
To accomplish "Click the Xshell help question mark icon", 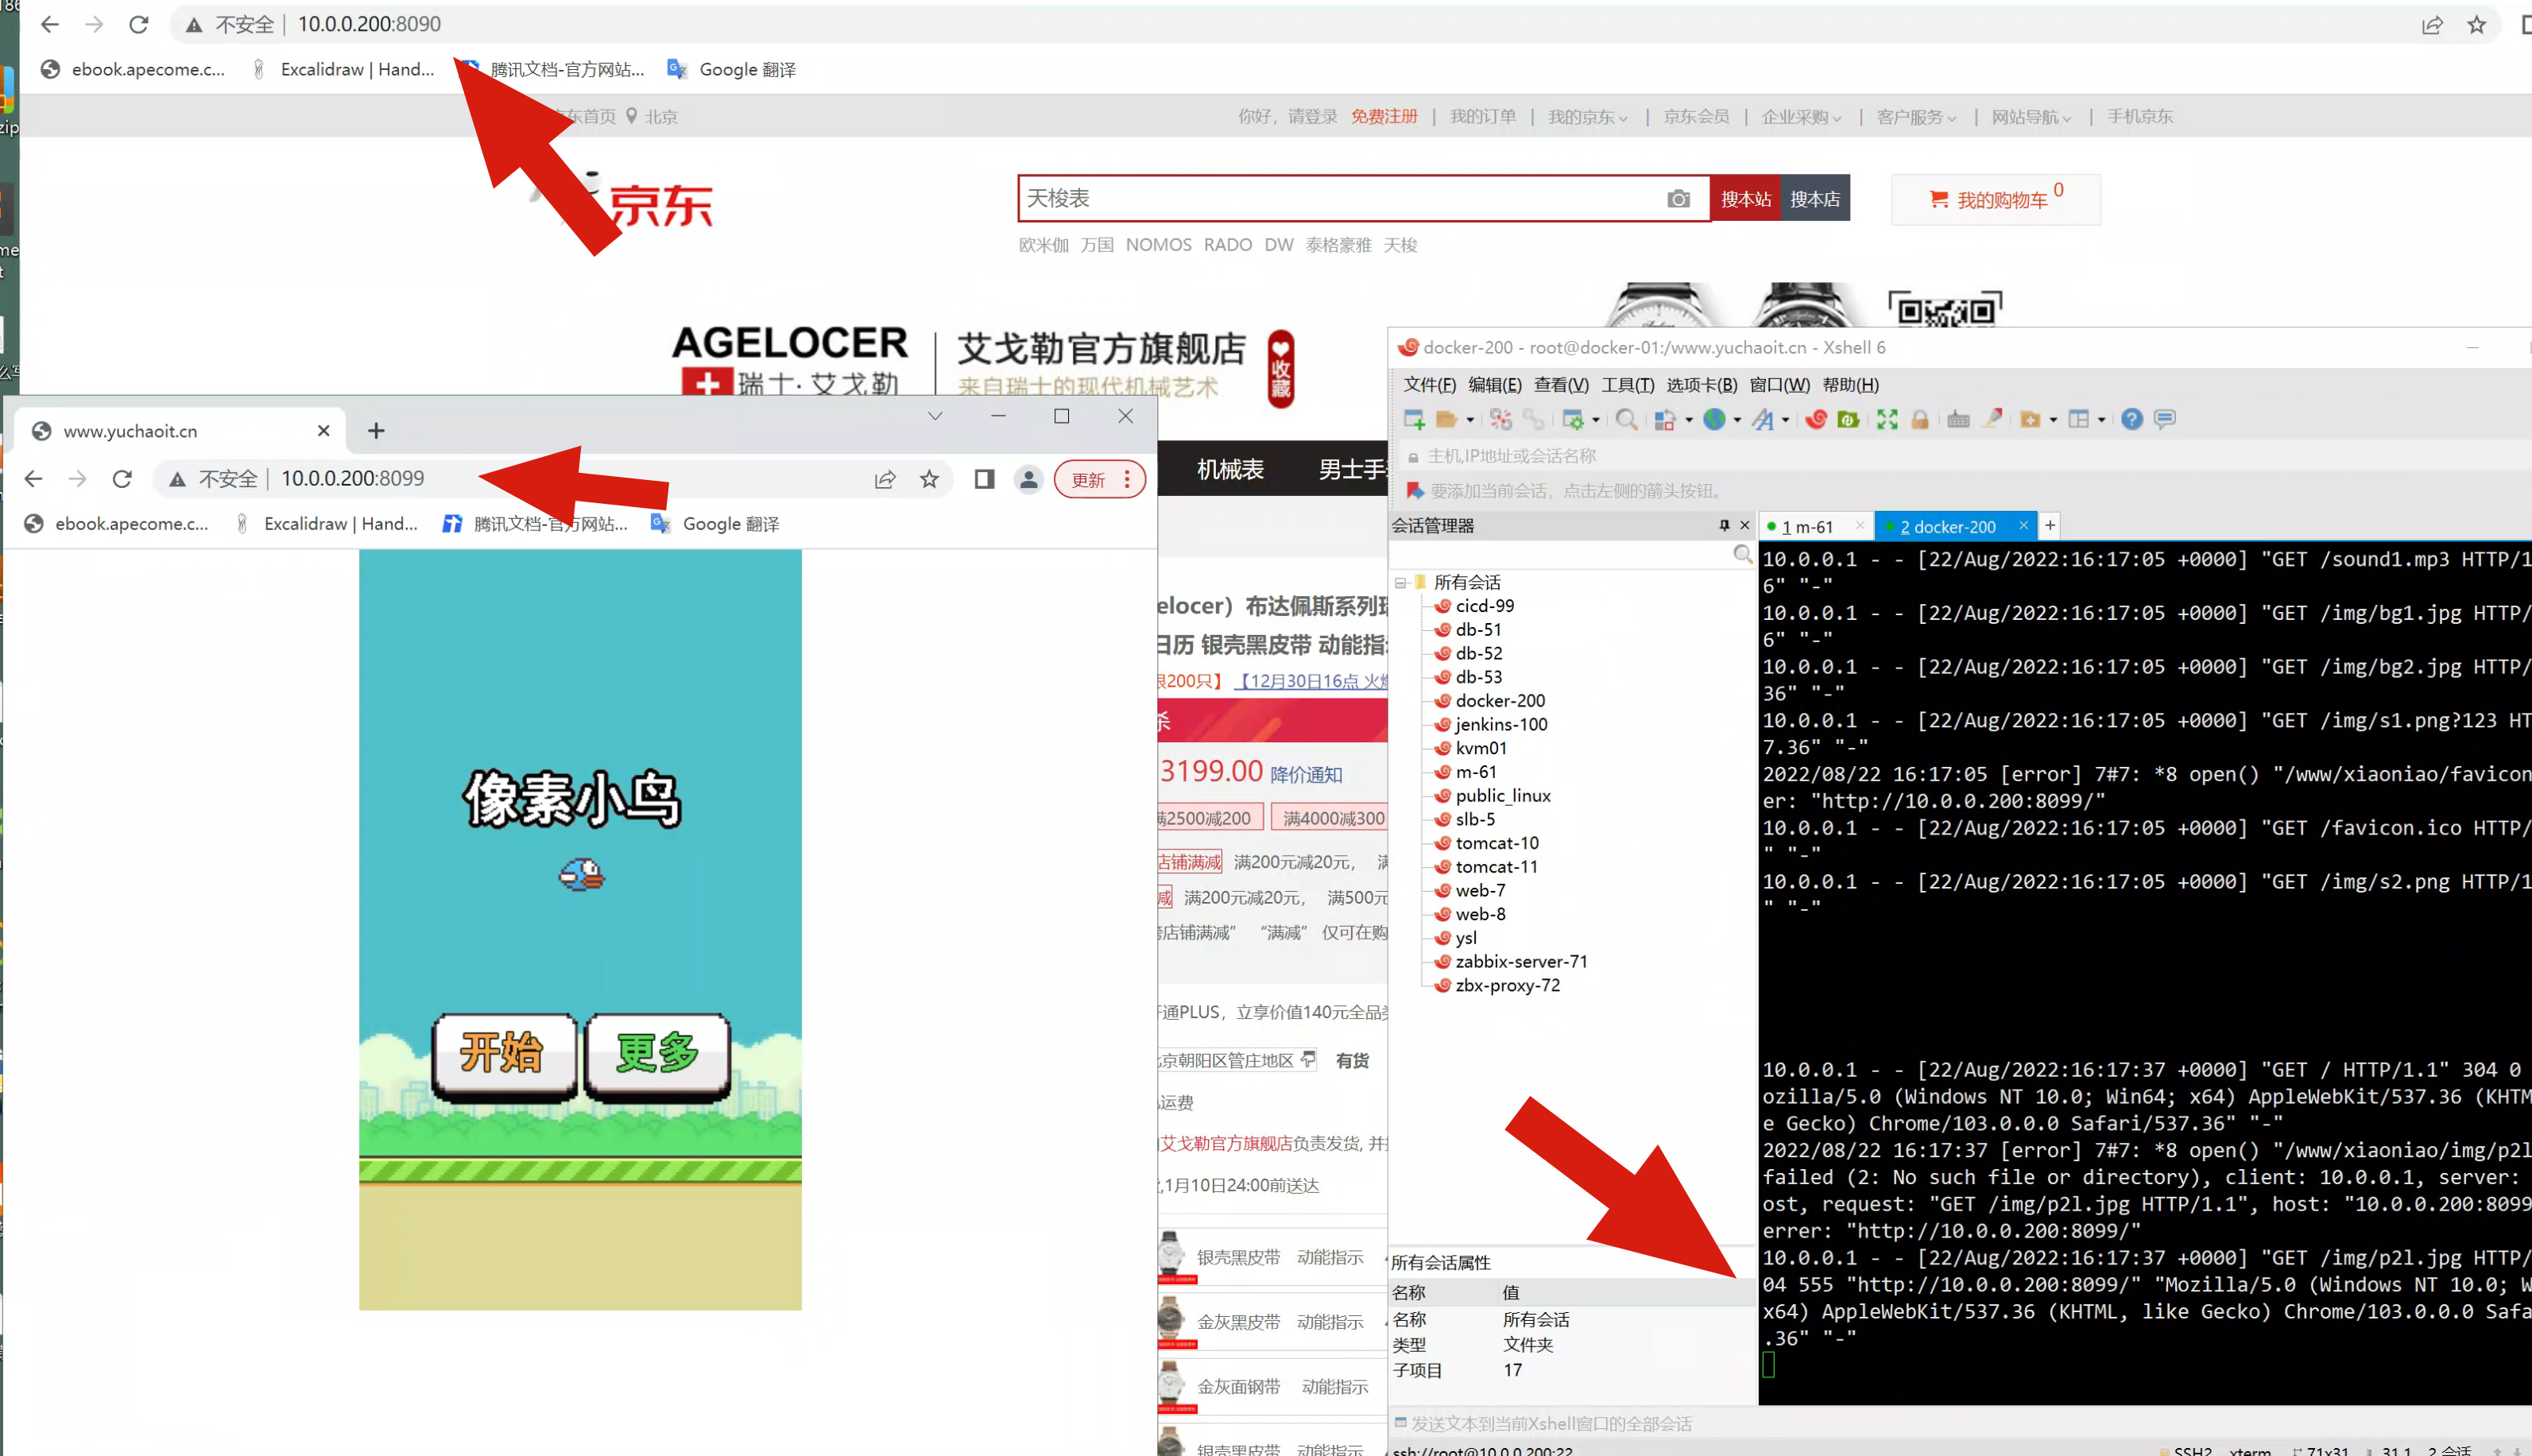I will click(x=2131, y=419).
